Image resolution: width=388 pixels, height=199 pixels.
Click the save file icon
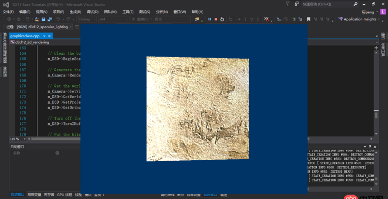coord(43,19)
